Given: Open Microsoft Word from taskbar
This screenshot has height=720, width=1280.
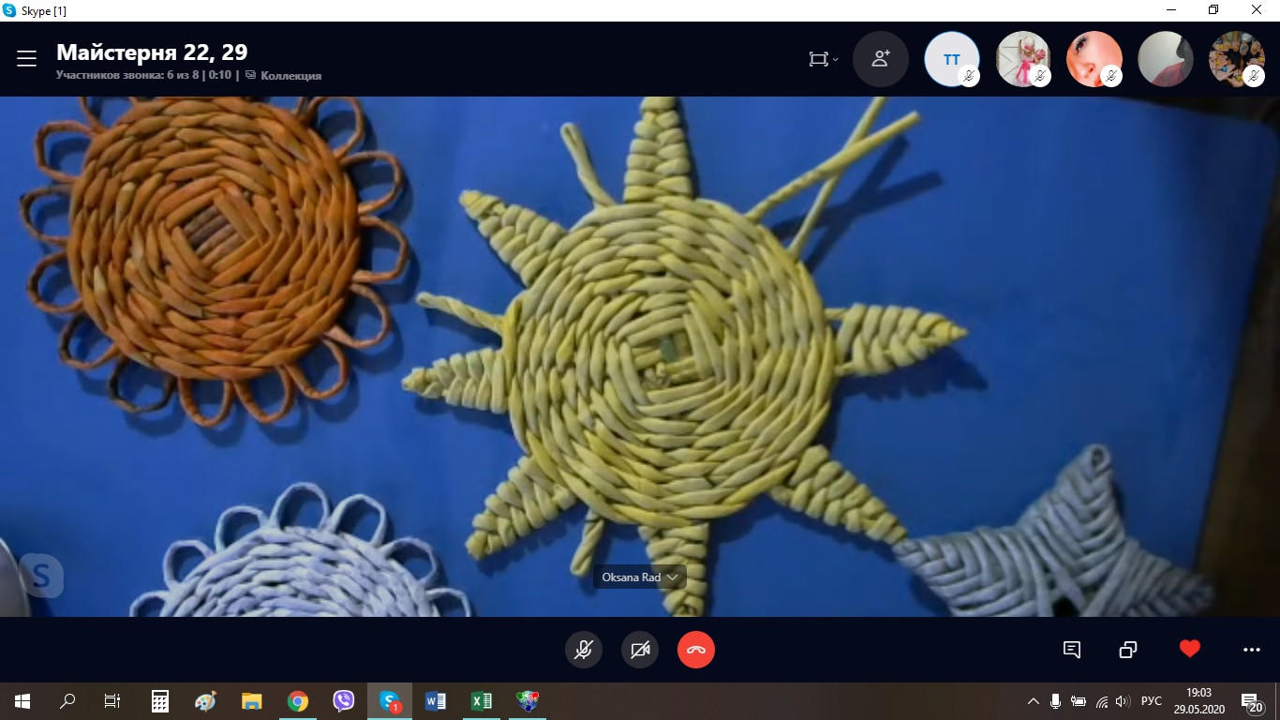Looking at the screenshot, I should (436, 701).
